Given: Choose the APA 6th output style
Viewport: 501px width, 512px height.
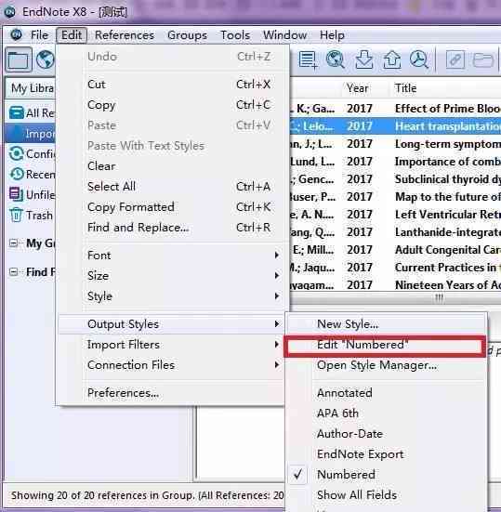Looking at the screenshot, I should click(x=386, y=414).
